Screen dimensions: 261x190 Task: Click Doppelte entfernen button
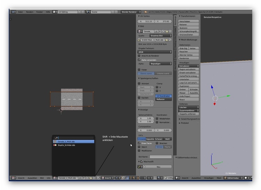point(189,114)
